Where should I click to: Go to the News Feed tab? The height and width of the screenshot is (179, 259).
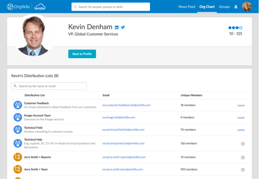coord(187,7)
